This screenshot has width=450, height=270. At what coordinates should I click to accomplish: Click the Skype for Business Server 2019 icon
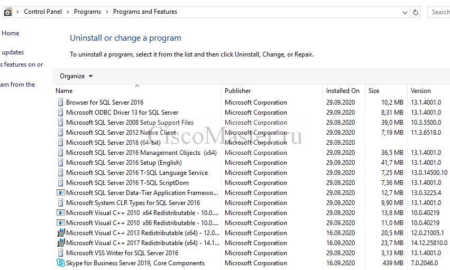pyautogui.click(x=61, y=263)
